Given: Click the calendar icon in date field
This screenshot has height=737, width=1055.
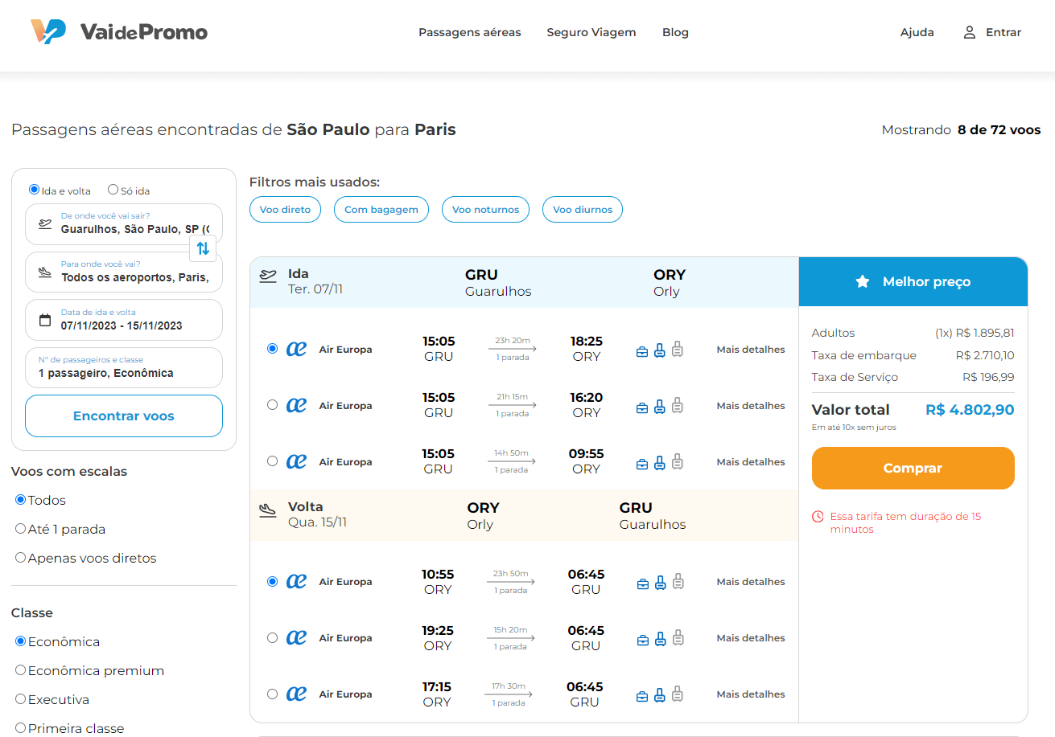Looking at the screenshot, I should coord(45,320).
